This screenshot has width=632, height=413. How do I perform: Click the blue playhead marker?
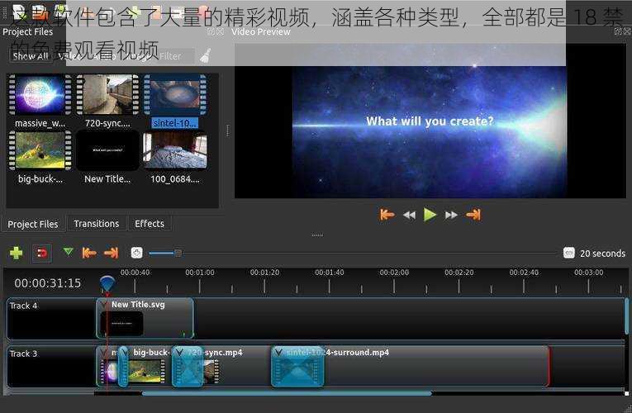coord(107,284)
